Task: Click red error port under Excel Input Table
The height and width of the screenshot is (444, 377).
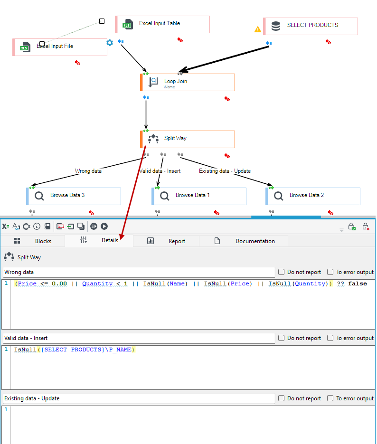Action: pyautogui.click(x=180, y=39)
